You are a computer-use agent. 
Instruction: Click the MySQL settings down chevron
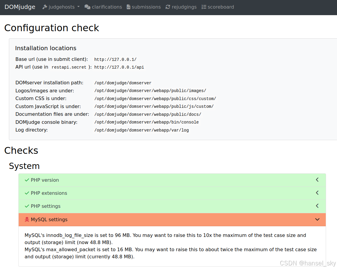point(317,219)
